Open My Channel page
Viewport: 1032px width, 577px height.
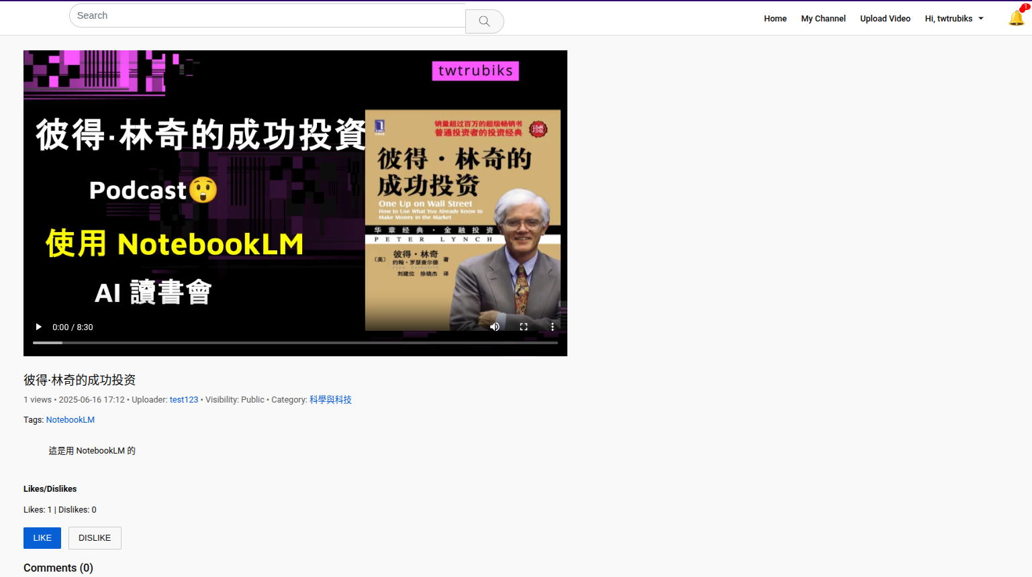(x=823, y=19)
